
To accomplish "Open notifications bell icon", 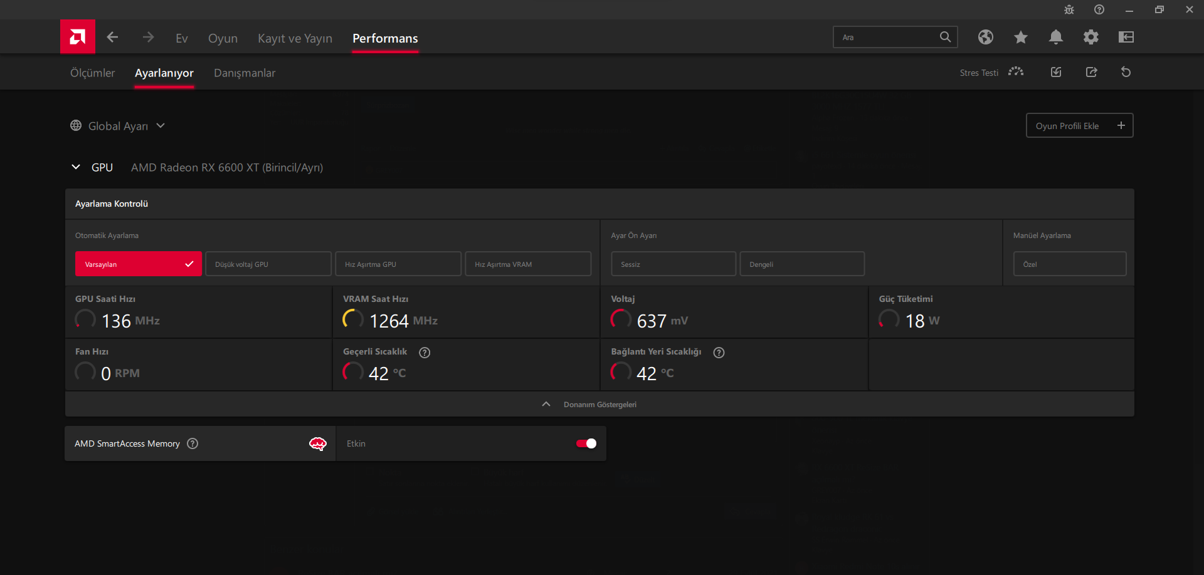I will [x=1056, y=37].
